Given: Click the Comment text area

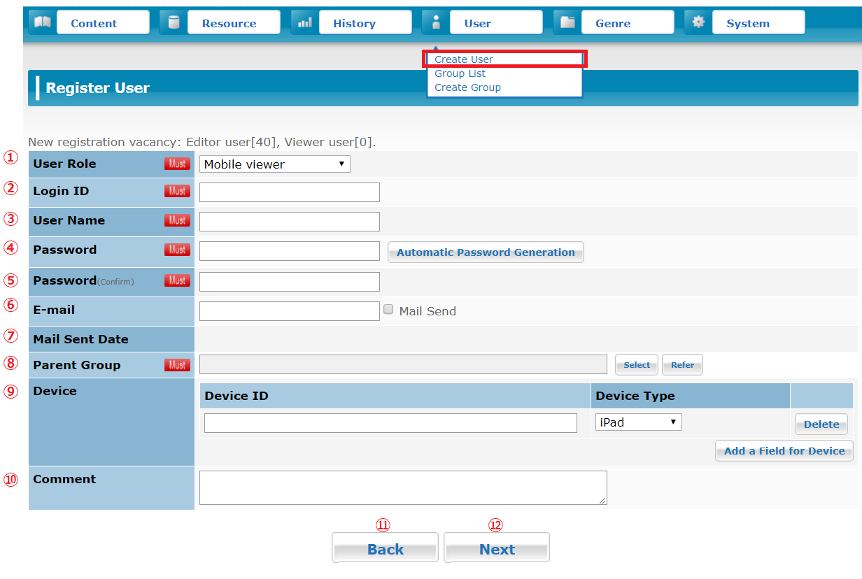Looking at the screenshot, I should tap(402, 487).
